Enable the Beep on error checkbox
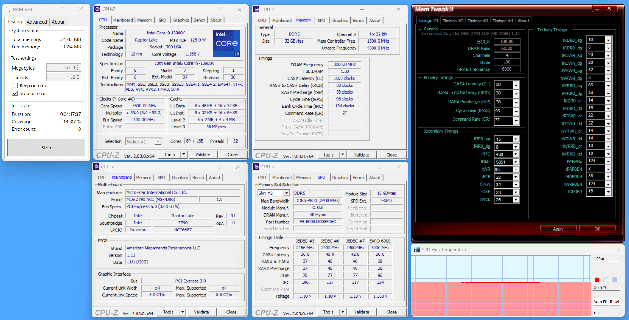629x320 pixels. click(x=15, y=86)
